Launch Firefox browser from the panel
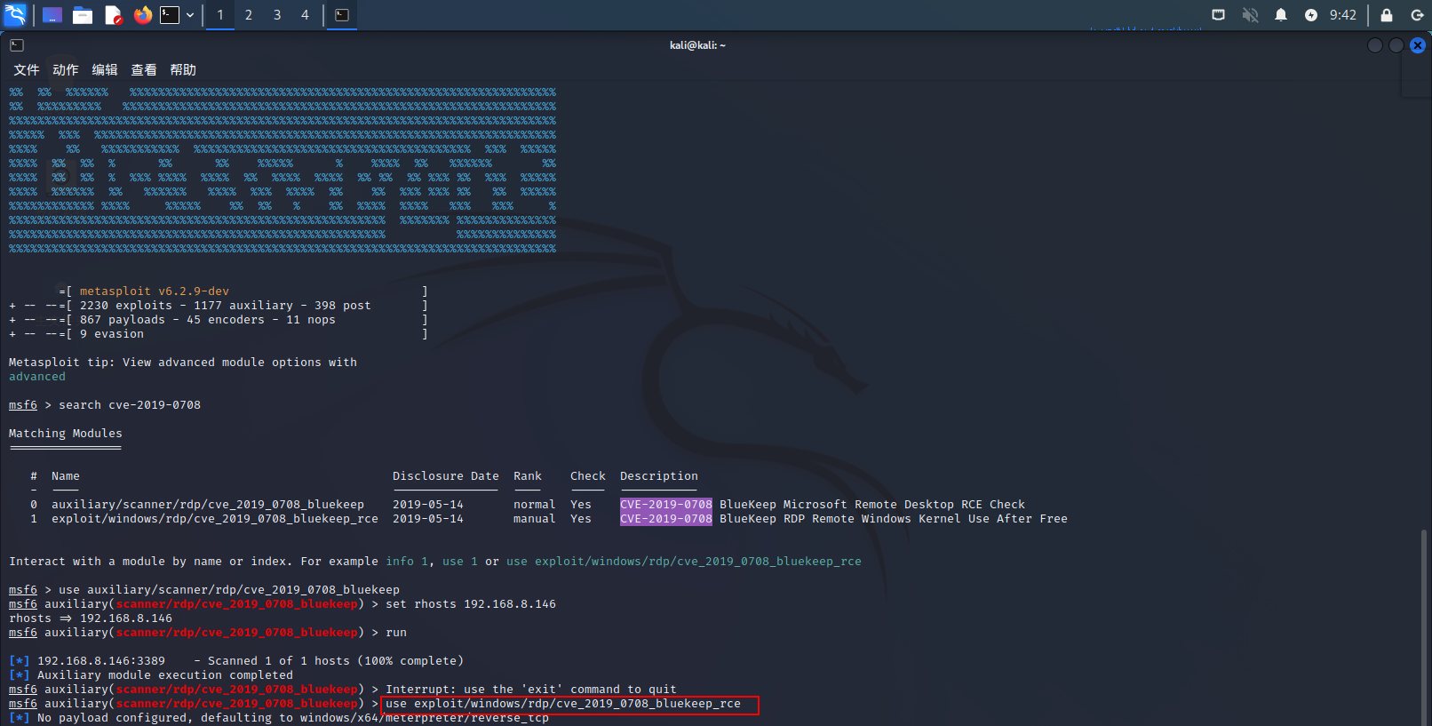Viewport: 1432px width, 726px height. click(x=143, y=15)
